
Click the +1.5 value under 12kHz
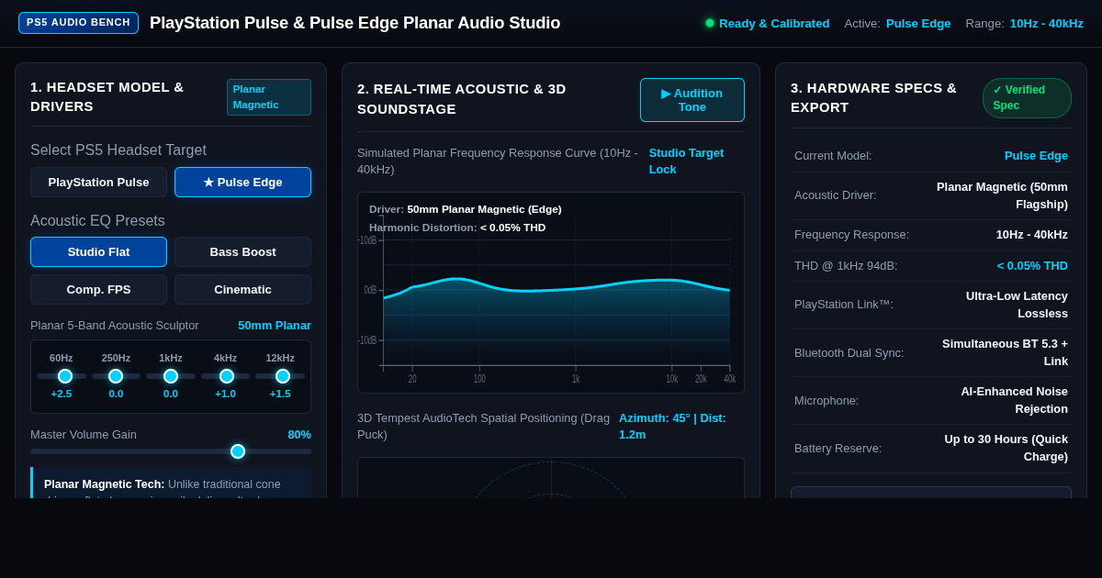pos(280,395)
